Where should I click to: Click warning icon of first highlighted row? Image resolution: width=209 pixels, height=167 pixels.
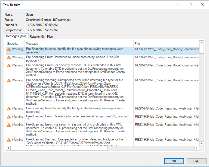pos(9,49)
